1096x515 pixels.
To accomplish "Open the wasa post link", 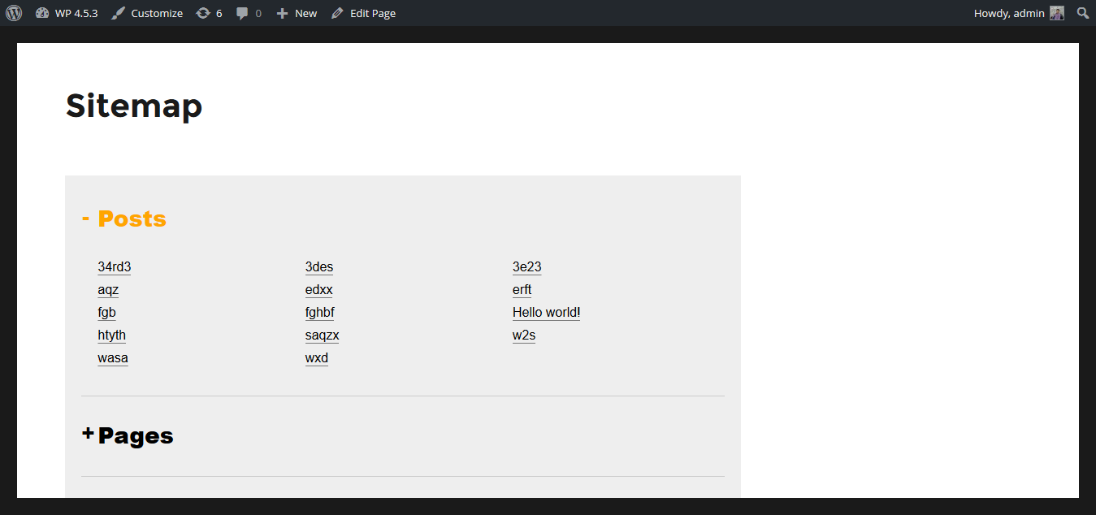I will (x=113, y=358).
